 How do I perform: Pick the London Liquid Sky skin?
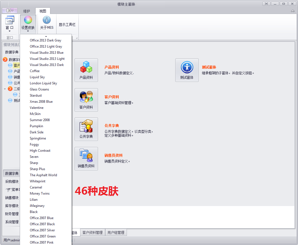click(x=46, y=83)
